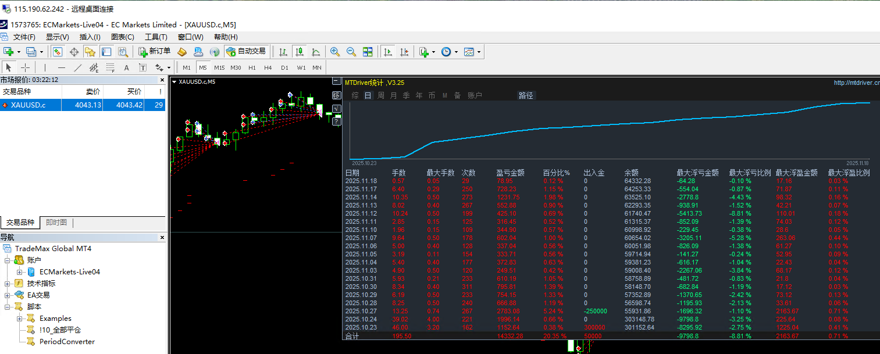
Task: Toggle the Market Watch panel icon
Action: point(58,51)
